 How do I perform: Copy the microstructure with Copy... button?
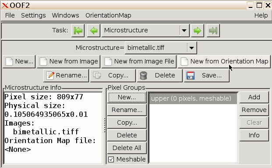[x=113, y=76]
